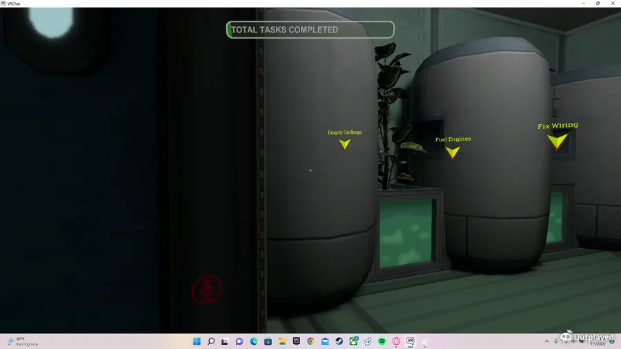Screen dimensions: 621x349
Task: Open Spotify from the taskbar
Action: [x=382, y=341]
